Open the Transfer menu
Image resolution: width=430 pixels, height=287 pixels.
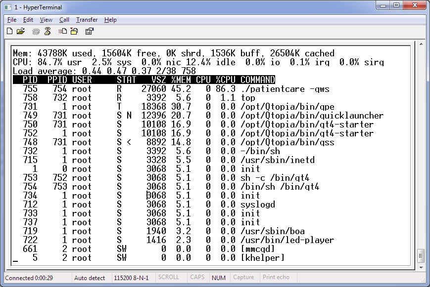tap(87, 20)
